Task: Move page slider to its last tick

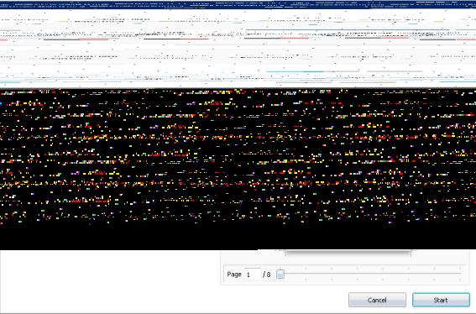Action: 461,274
